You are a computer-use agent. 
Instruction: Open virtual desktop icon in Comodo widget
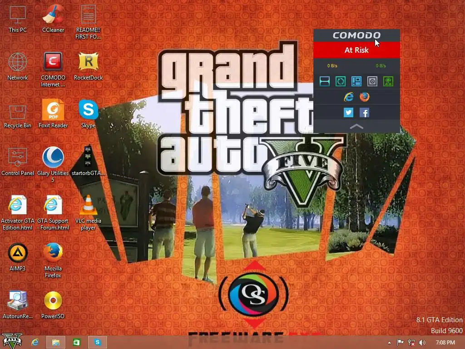click(356, 81)
